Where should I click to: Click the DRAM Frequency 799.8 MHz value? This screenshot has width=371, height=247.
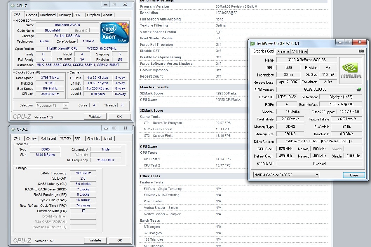83,173
